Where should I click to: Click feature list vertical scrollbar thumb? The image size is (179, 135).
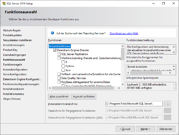[123, 54]
